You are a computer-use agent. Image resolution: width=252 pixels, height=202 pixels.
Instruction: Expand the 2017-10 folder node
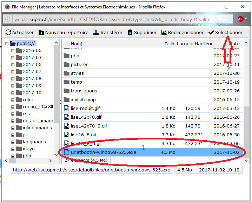[x=13, y=93]
